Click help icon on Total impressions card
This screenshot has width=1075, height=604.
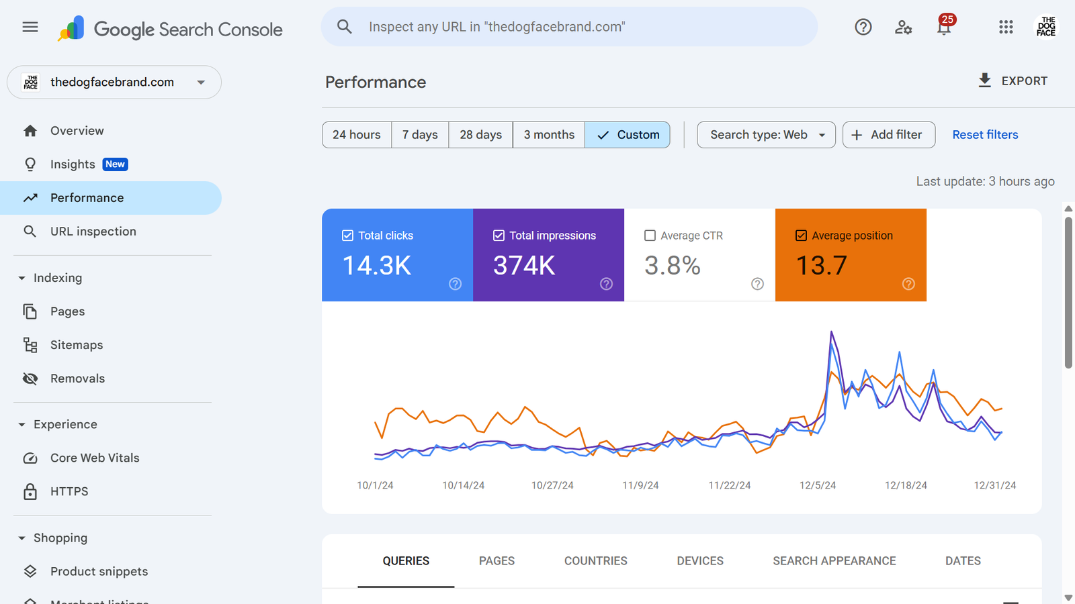coord(606,284)
